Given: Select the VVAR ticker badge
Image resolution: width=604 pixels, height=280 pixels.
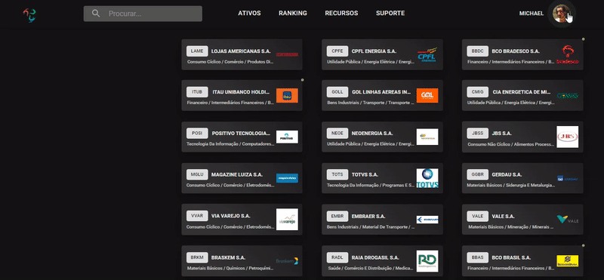Looking at the screenshot, I should [197, 216].
